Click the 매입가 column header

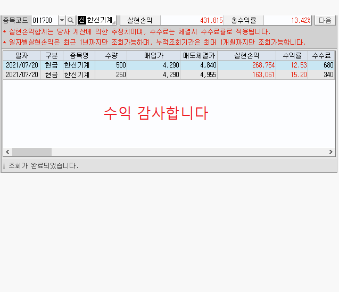(x=154, y=56)
